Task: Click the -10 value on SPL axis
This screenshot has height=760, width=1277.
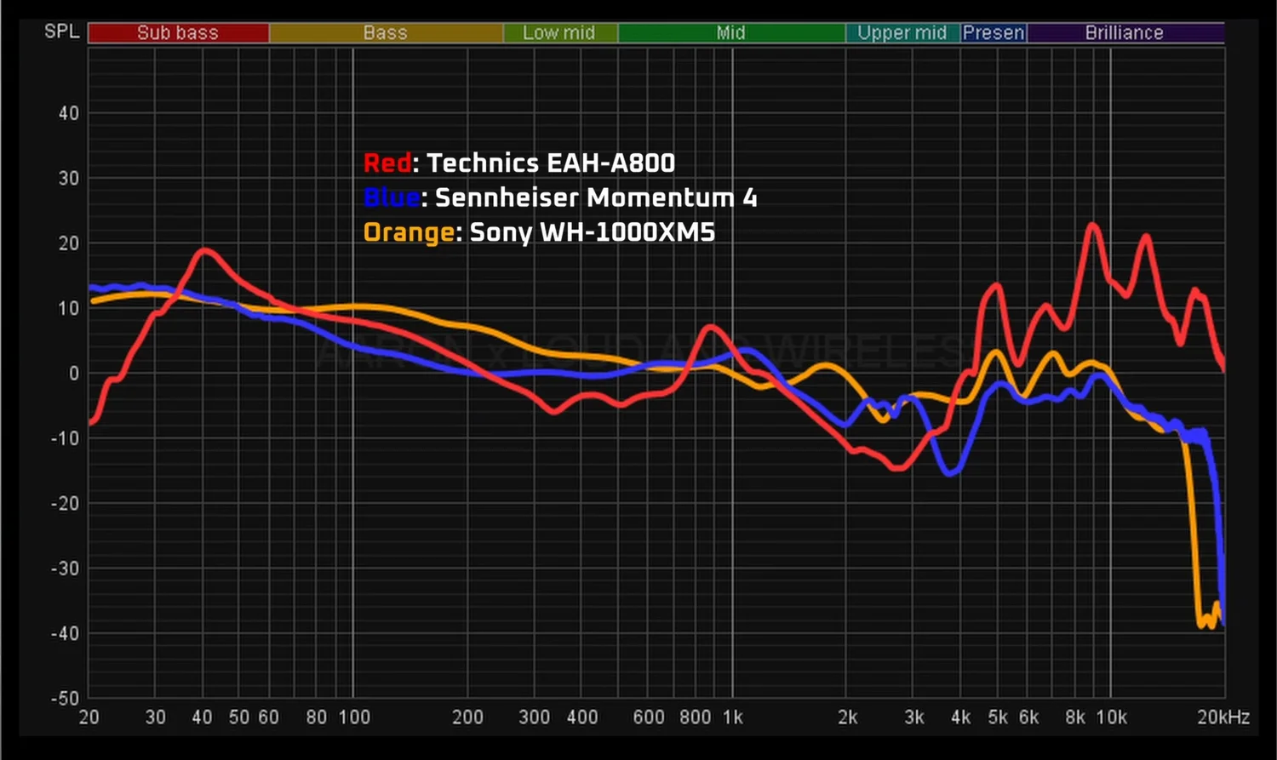Action: pyautogui.click(x=66, y=438)
